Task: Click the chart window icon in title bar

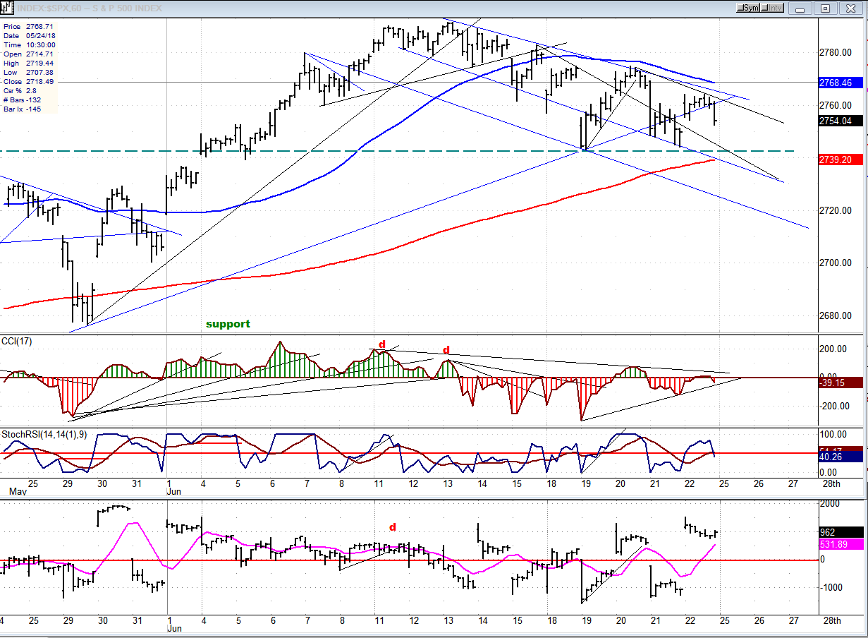Action: 6,8
